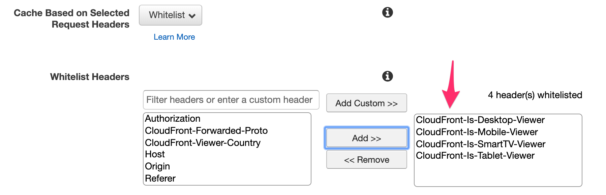Image resolution: width=606 pixels, height=195 pixels.
Task: Select the CloudFront-Forwarded-Proto header
Action: click(x=206, y=130)
